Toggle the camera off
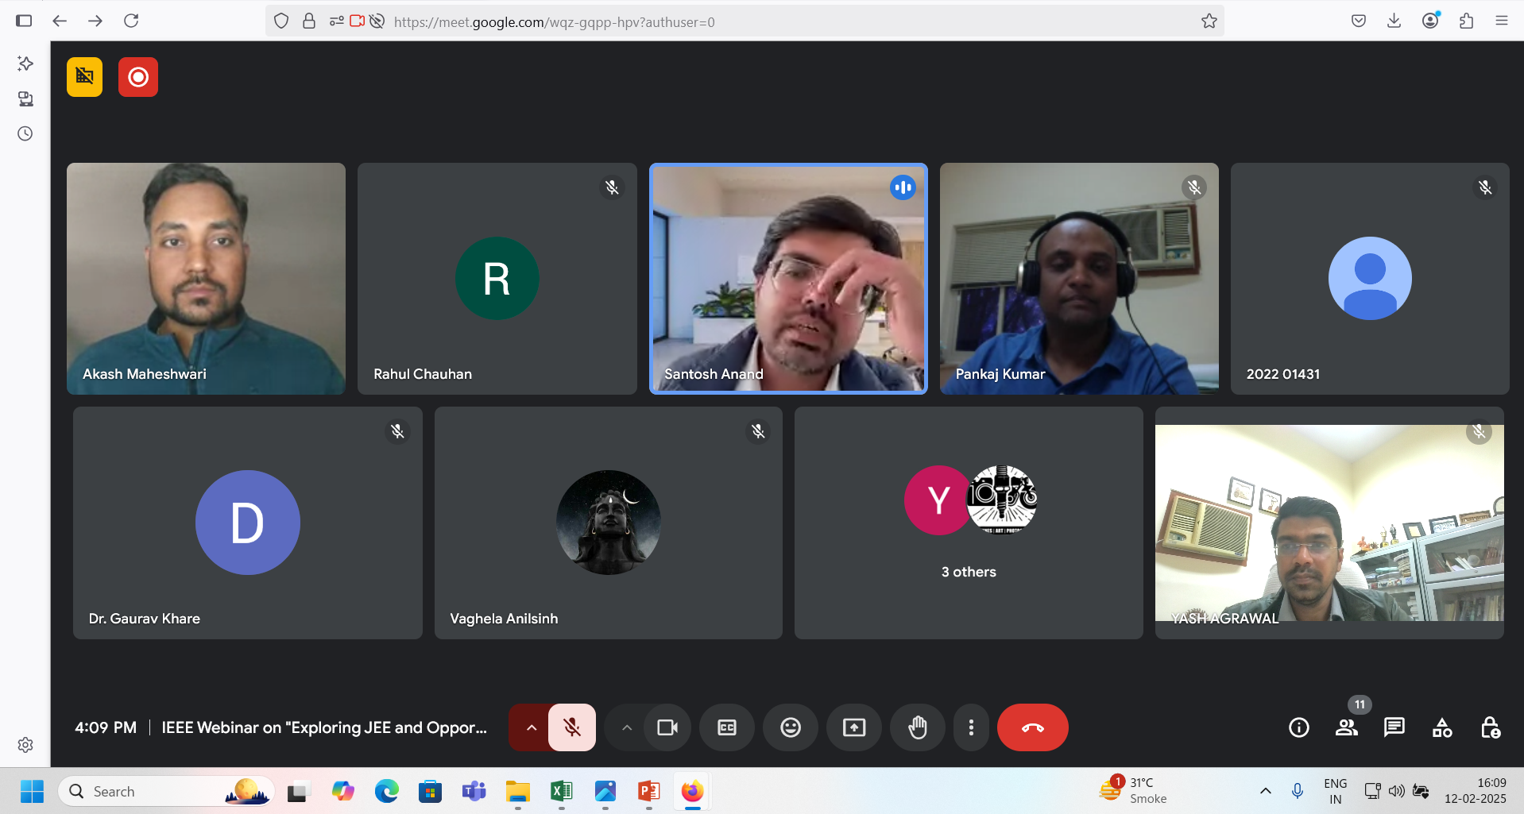Viewport: 1524px width, 814px height. tap(667, 727)
